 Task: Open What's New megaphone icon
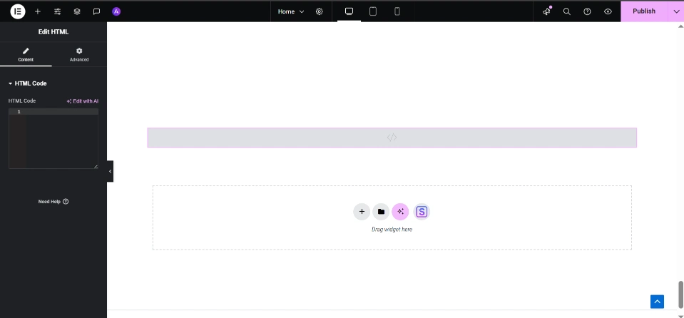pyautogui.click(x=546, y=11)
